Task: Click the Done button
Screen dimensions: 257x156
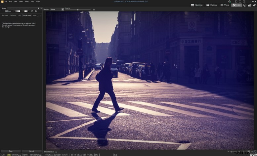Action: 11,151
